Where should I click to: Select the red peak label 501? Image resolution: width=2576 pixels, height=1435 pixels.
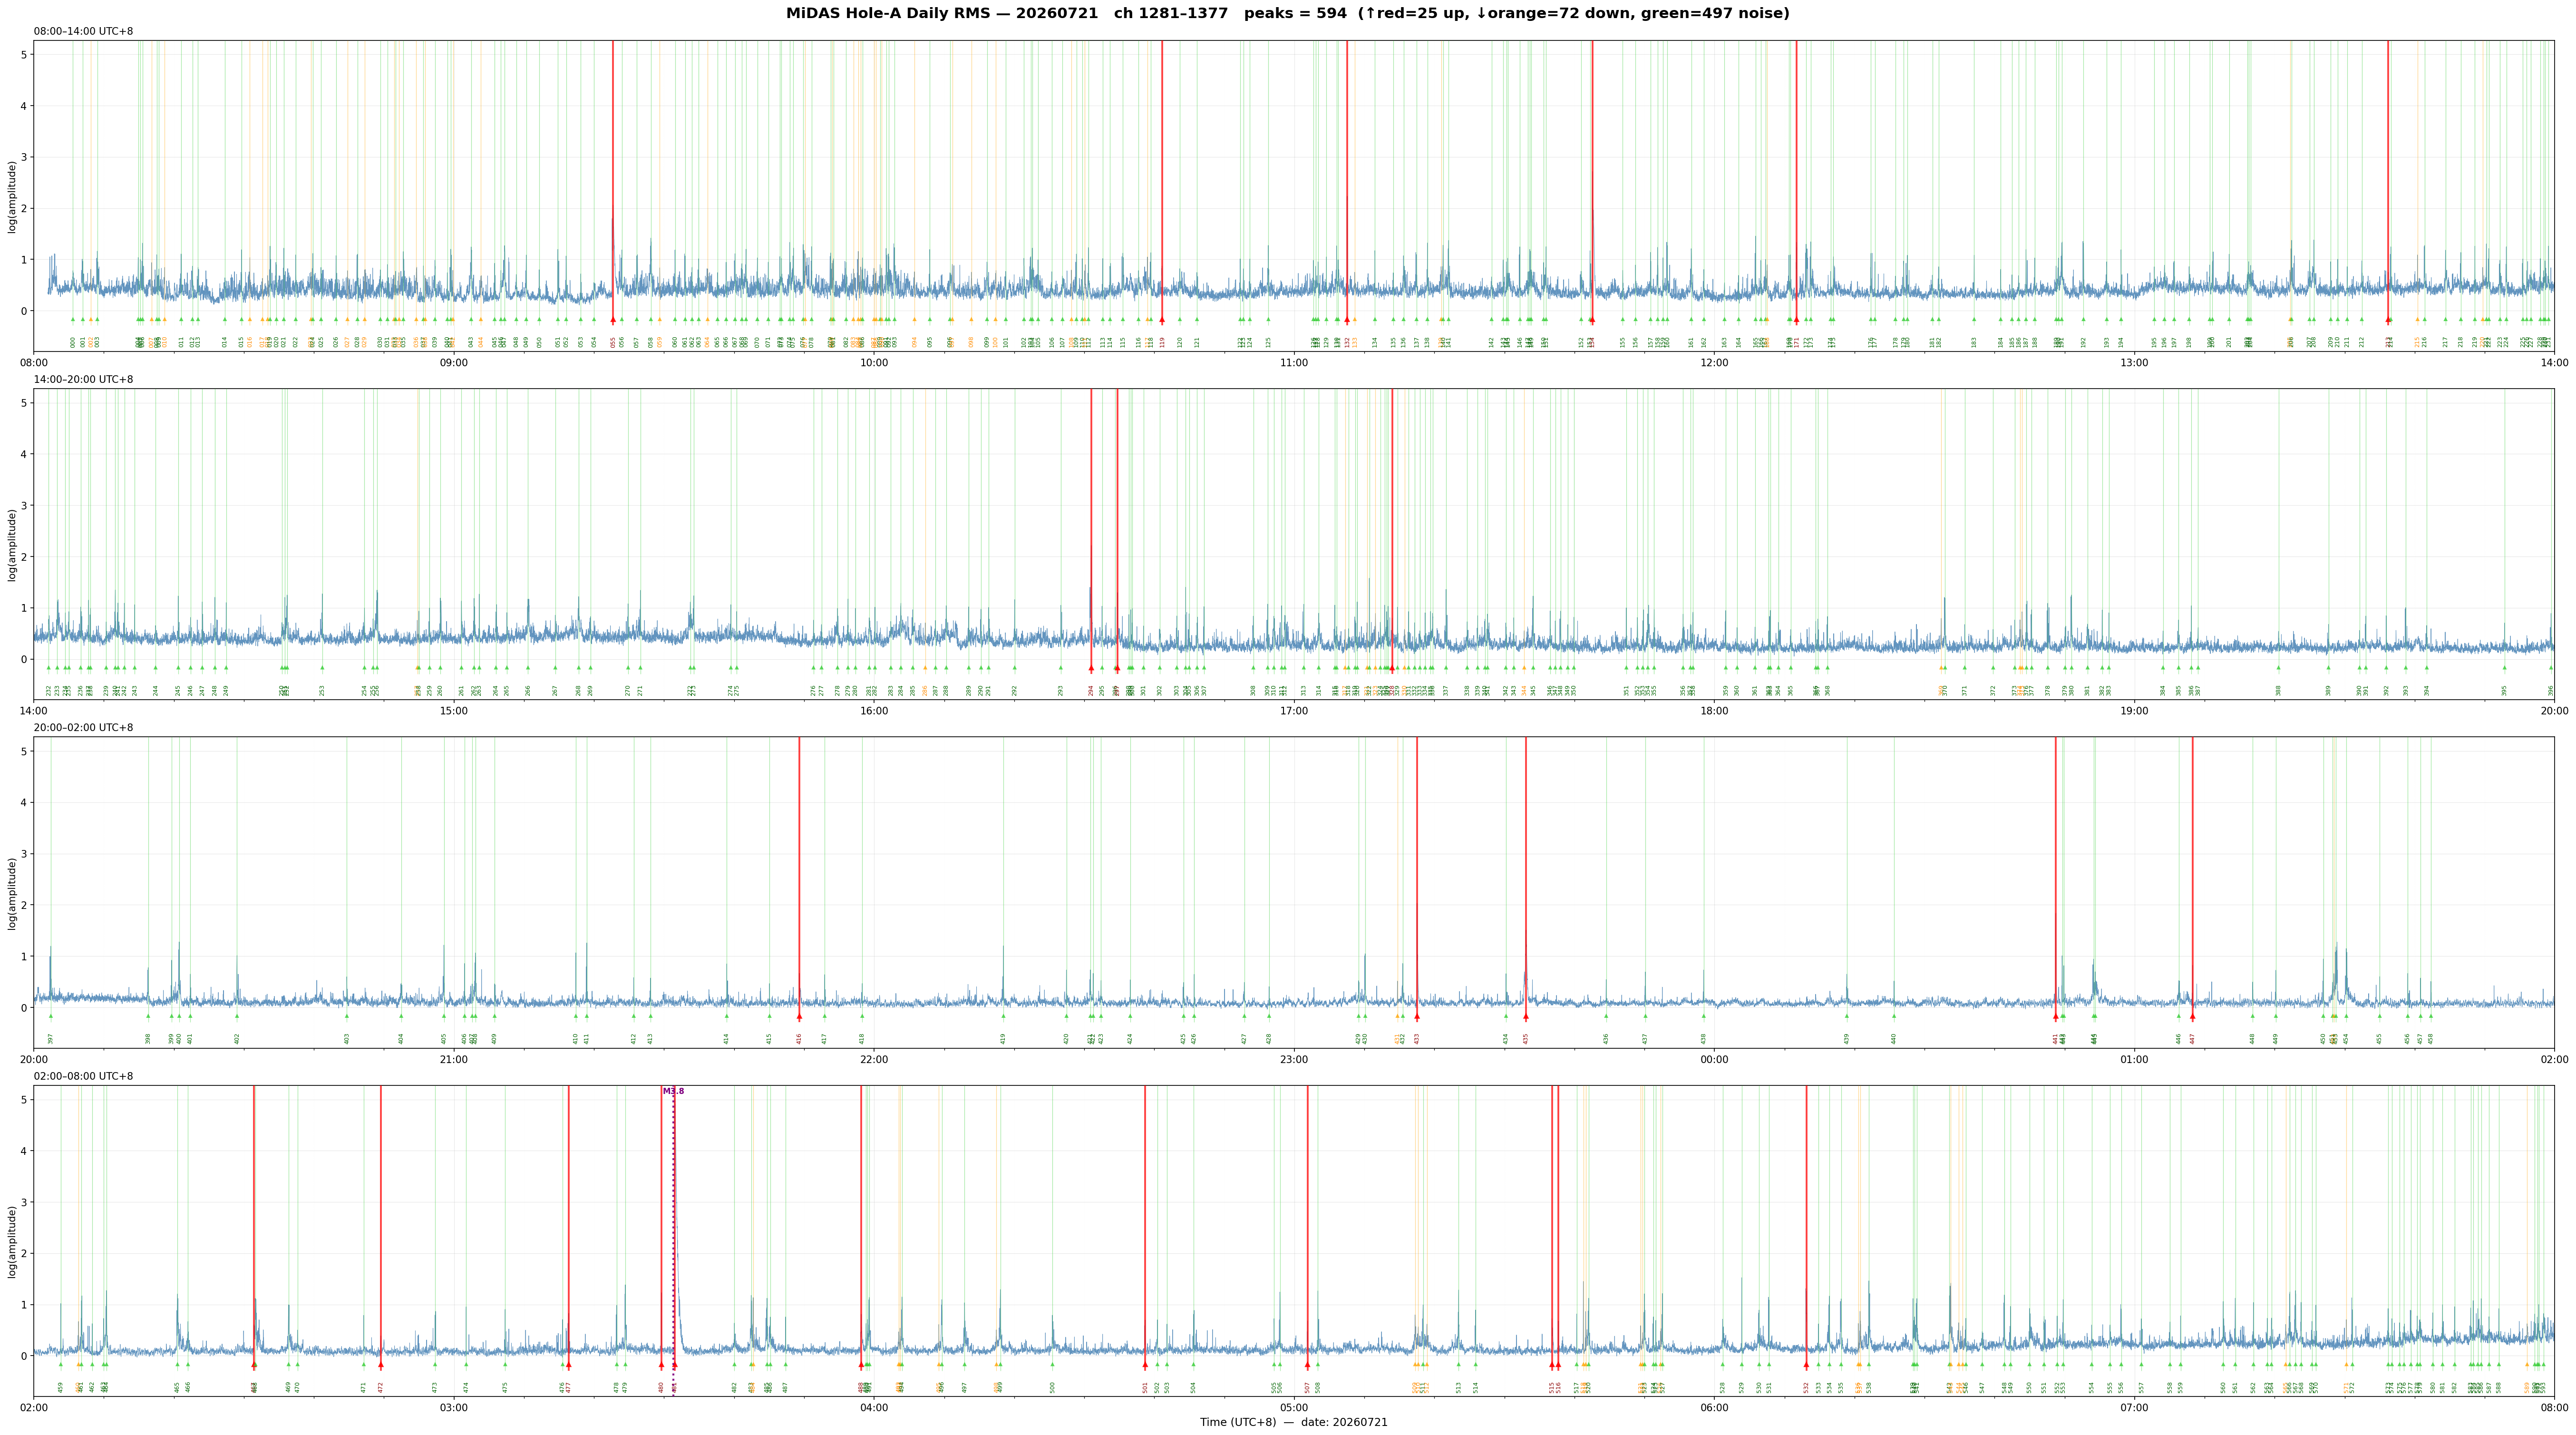coord(1145,1387)
